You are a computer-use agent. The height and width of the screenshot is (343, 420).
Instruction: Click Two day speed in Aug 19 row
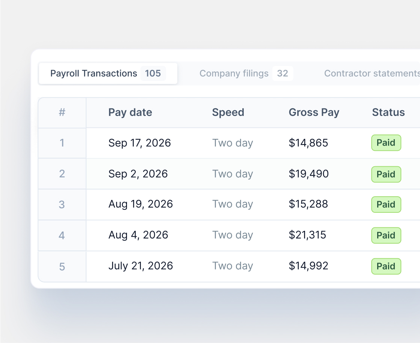(x=233, y=205)
